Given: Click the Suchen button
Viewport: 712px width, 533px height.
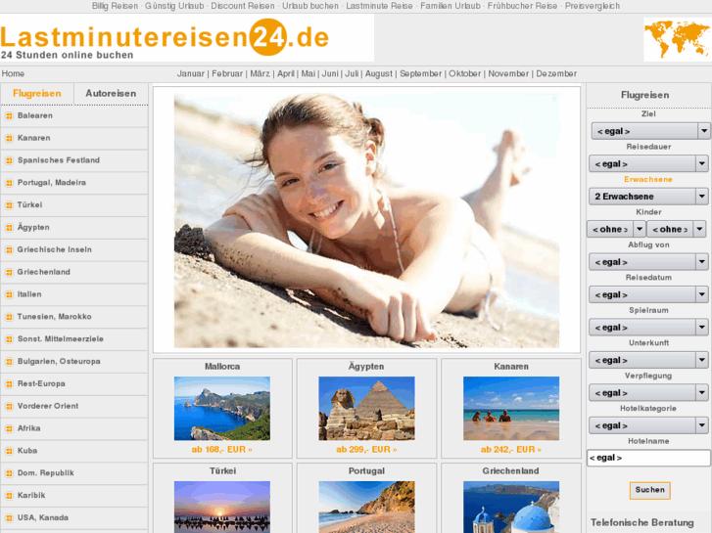Looking at the screenshot, I should click(649, 490).
